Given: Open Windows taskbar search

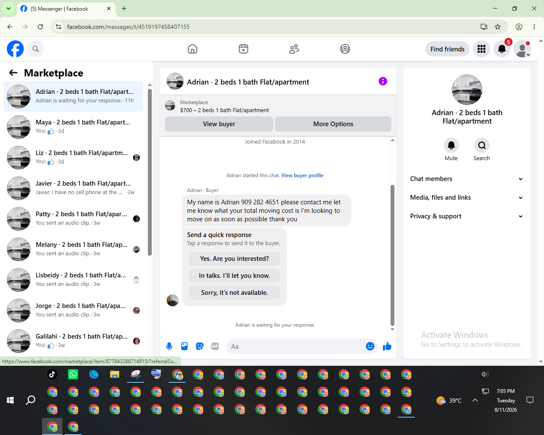Looking at the screenshot, I should (31, 400).
